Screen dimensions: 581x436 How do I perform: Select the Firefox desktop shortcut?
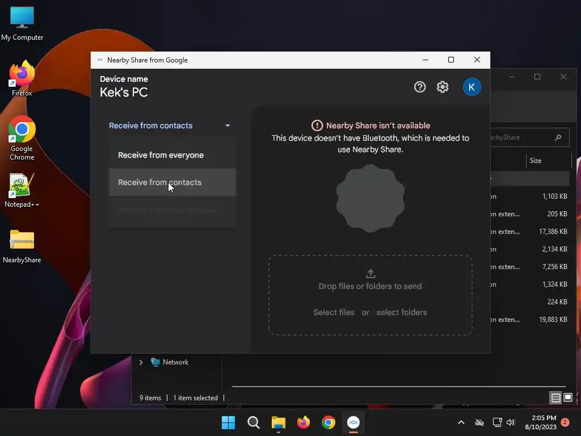(22, 78)
